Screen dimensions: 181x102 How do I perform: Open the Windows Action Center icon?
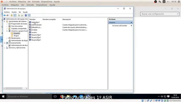168,96
